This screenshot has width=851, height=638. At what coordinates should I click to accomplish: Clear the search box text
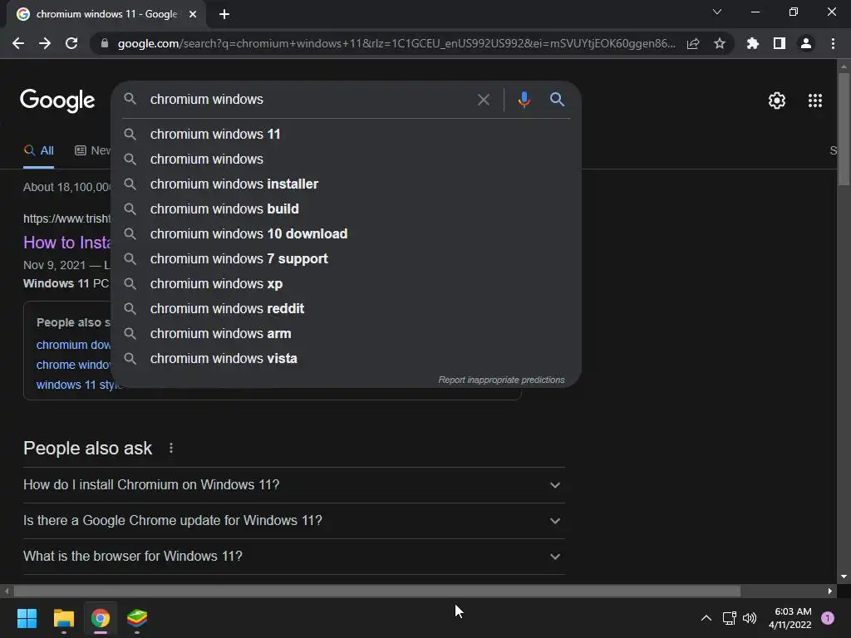(484, 100)
